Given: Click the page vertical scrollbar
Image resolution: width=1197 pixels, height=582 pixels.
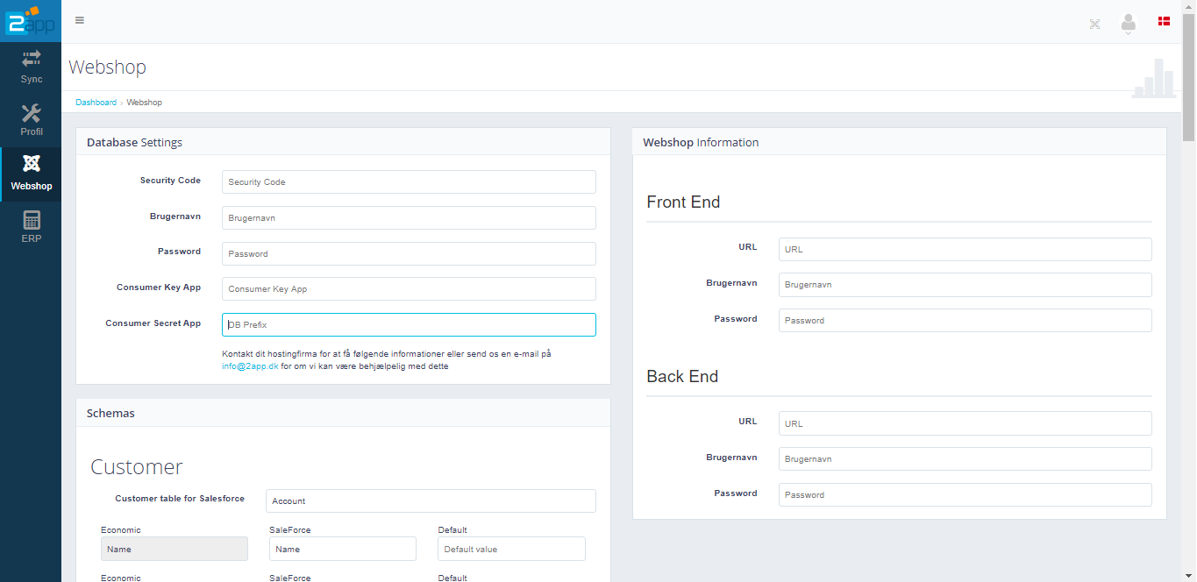Looking at the screenshot, I should pyautogui.click(x=1189, y=79).
